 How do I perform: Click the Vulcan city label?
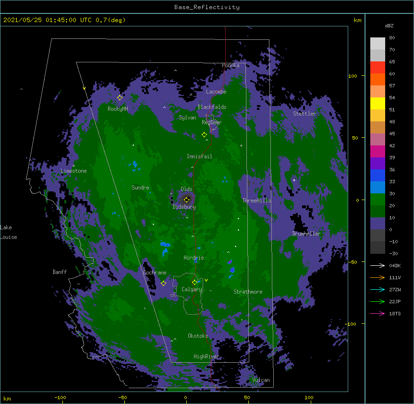pyautogui.click(x=261, y=380)
